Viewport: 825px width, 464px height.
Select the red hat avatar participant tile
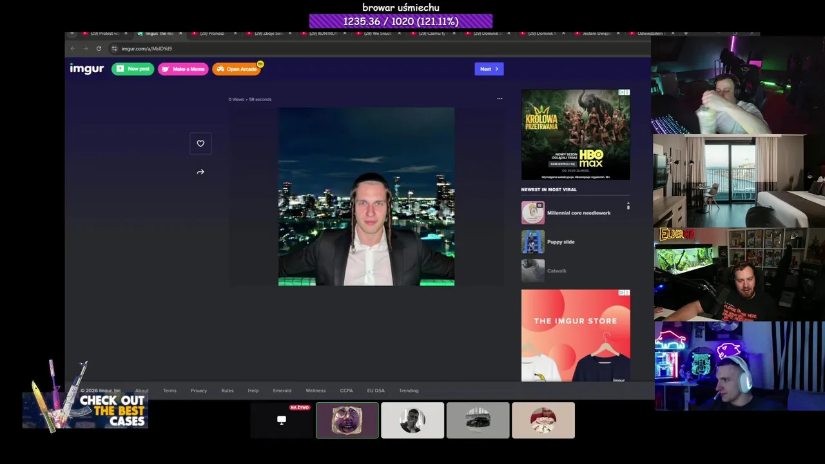click(x=543, y=420)
